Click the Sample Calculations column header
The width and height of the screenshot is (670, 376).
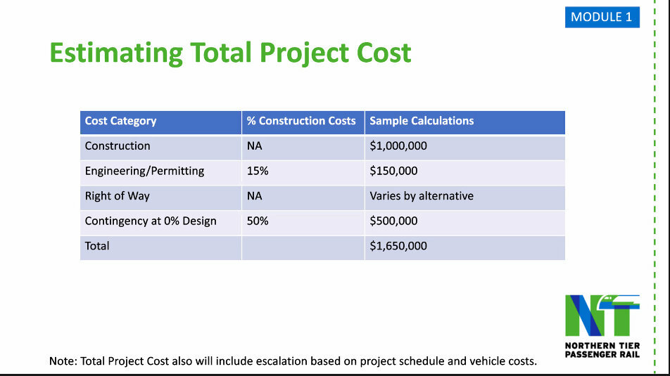[x=422, y=121]
